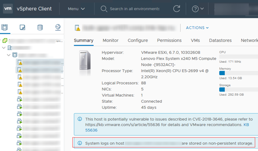Screen dimensions: 258x151
Task: Select sixth powered-on VM in tree
Action: 39,136
